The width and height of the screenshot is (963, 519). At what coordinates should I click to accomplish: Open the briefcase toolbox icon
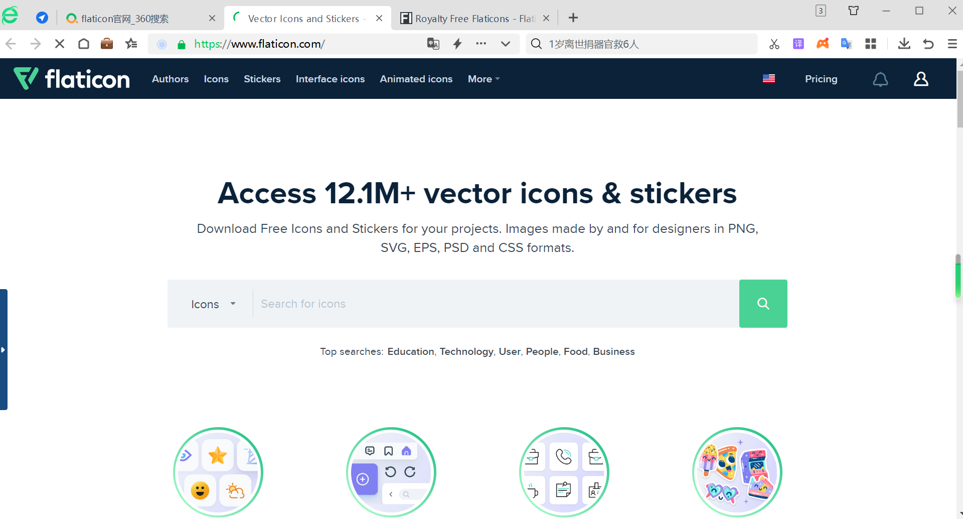click(107, 44)
